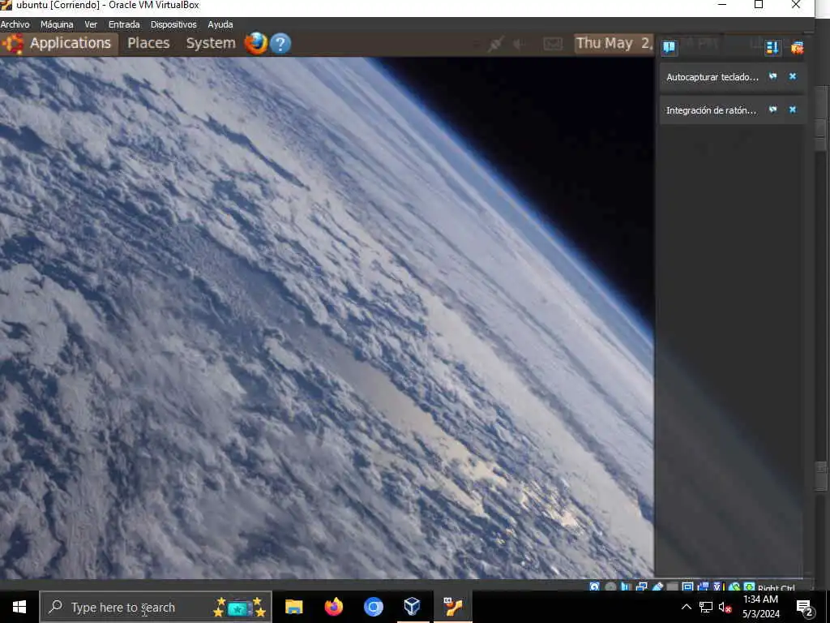The width and height of the screenshot is (830, 623).
Task: Show hidden system tray icons
Action: [686, 607]
